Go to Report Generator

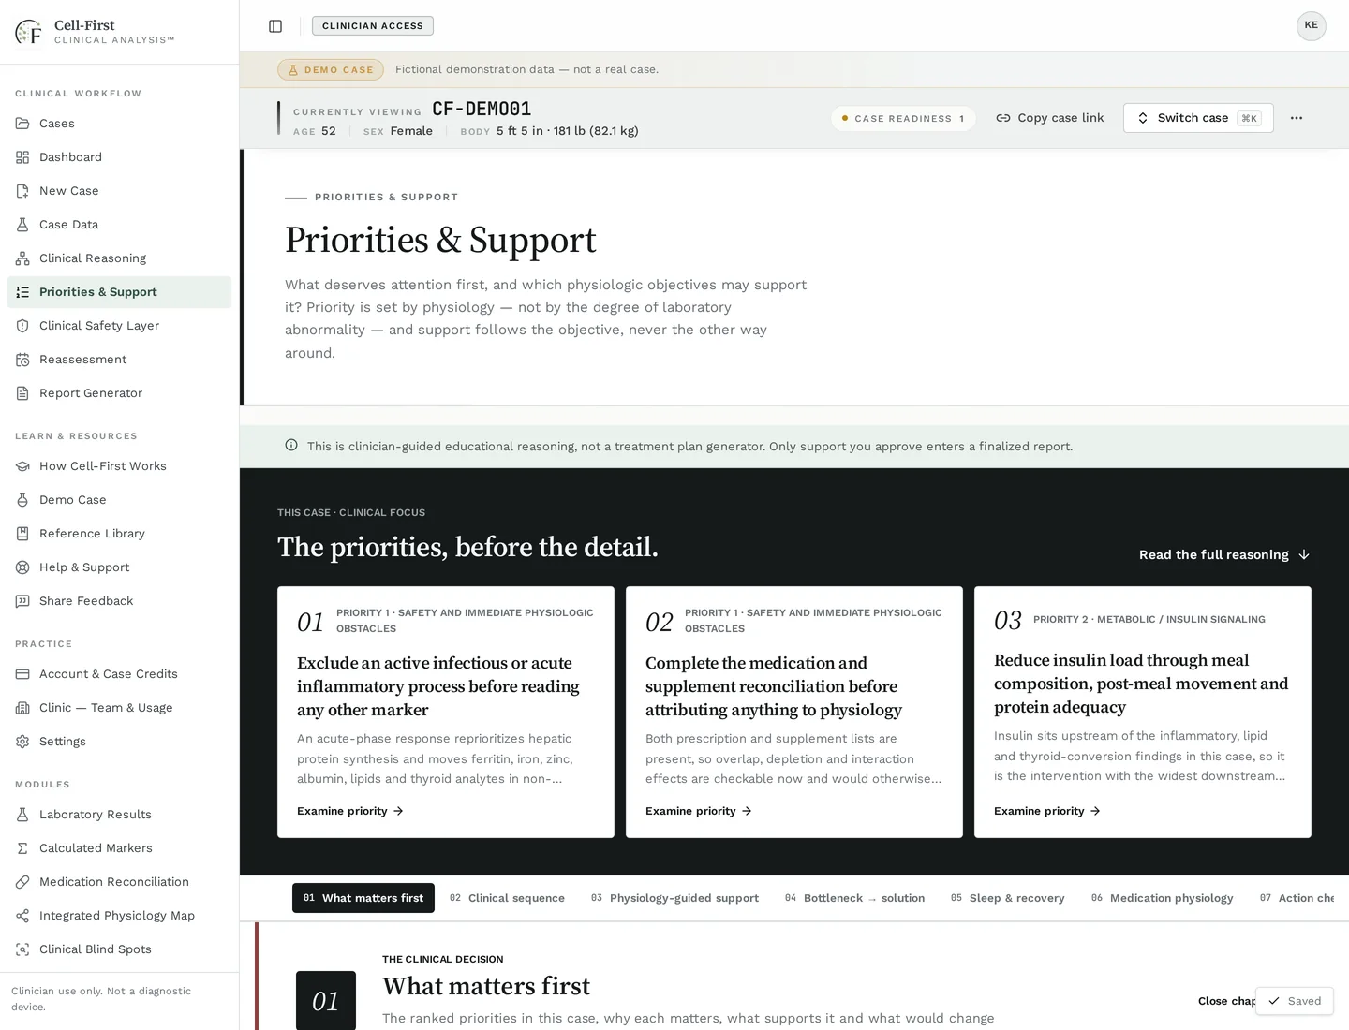coord(119,393)
